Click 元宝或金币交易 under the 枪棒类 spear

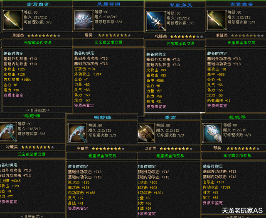coord(180,44)
